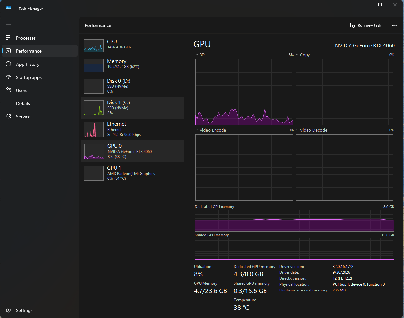Viewport: 404px width, 318px height.
Task: Click the Details list icon
Action: (9, 103)
